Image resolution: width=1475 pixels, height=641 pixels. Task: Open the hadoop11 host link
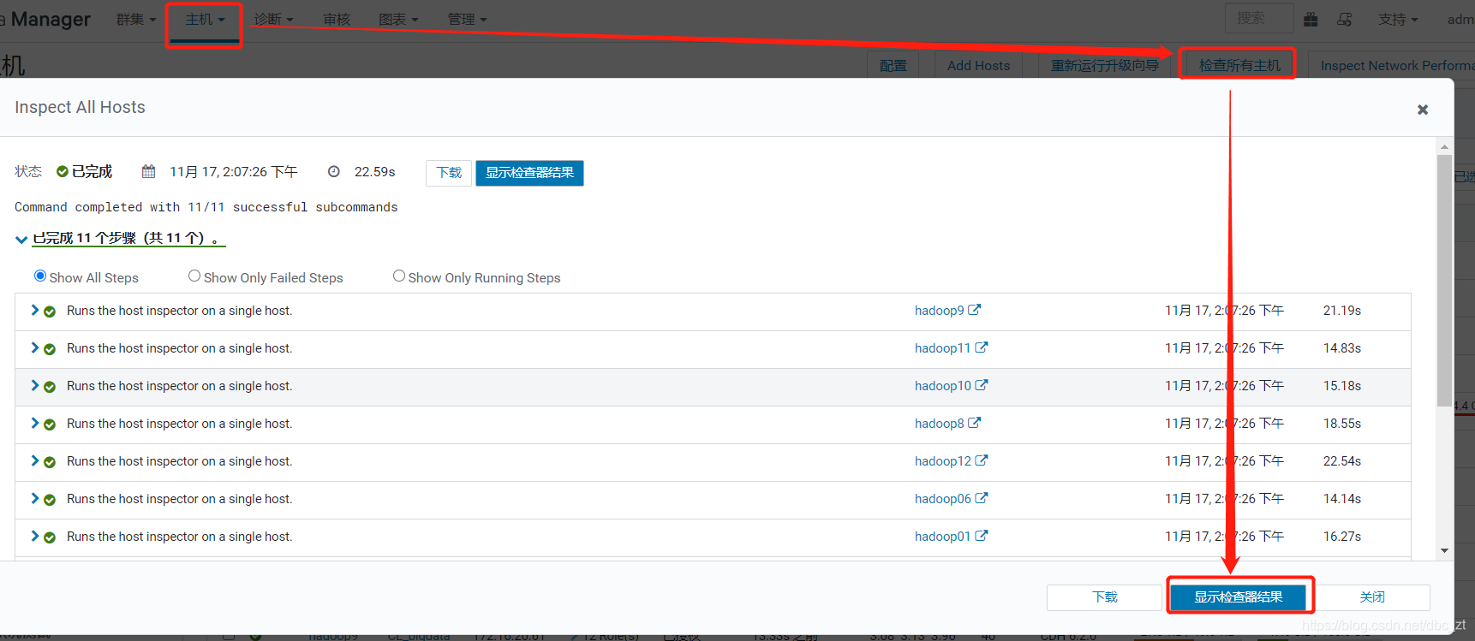pyautogui.click(x=942, y=348)
